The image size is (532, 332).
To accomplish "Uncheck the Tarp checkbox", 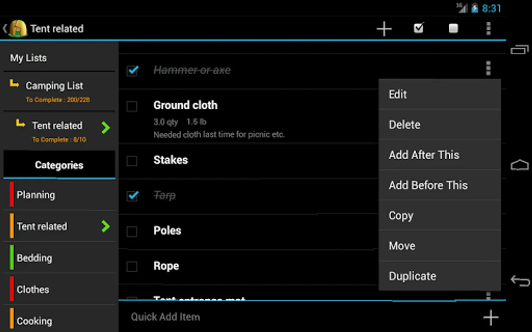I will pos(132,196).
